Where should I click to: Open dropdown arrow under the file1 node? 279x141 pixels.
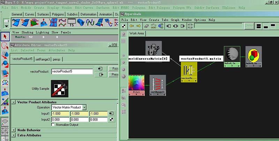point(136,94)
